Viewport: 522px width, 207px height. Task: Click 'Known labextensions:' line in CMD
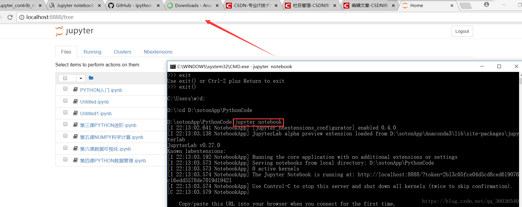point(197,151)
